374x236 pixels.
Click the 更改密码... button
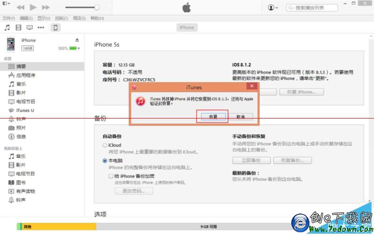coord(134,191)
